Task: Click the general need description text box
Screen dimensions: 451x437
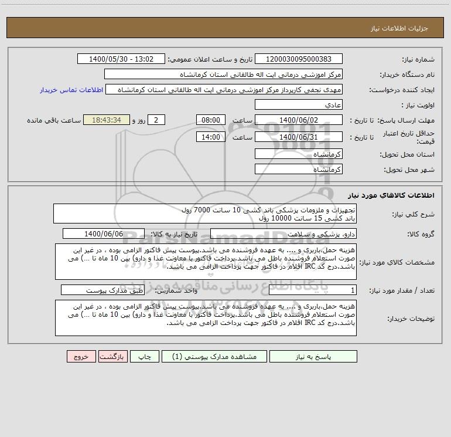Action: (205, 214)
